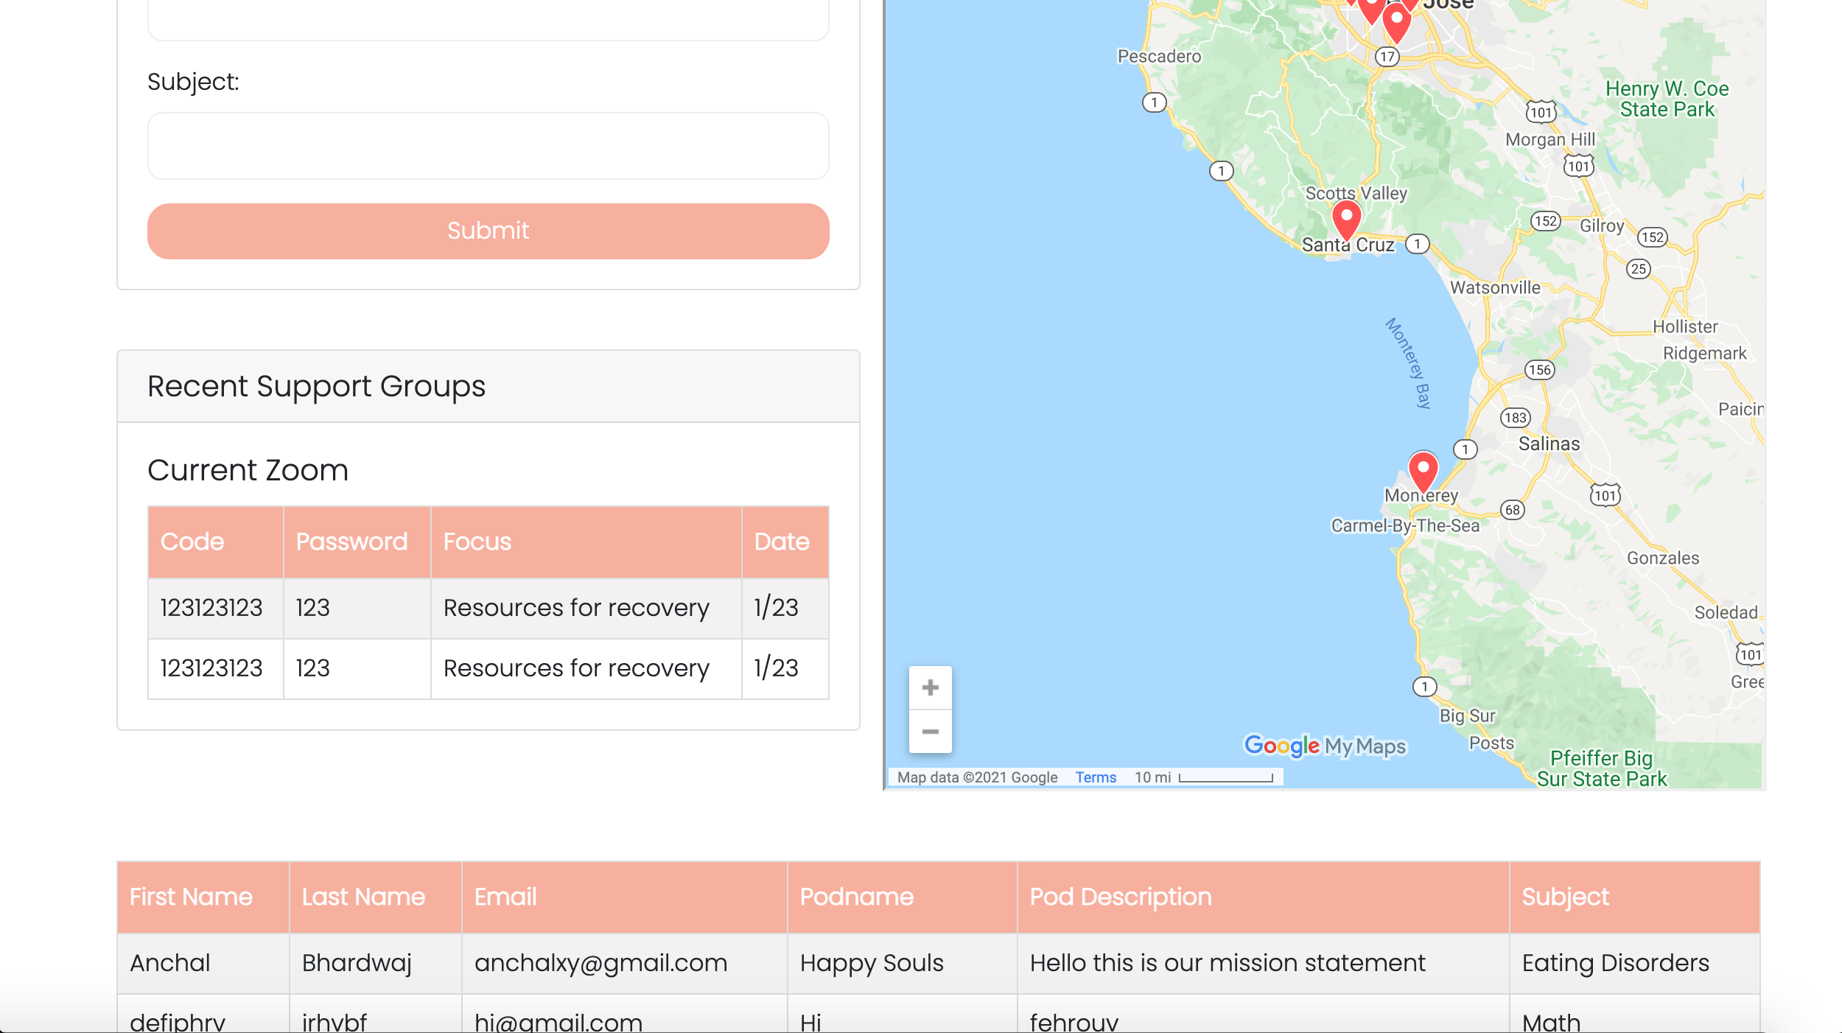Click the red pin on Monterey
Image resolution: width=1842 pixels, height=1033 pixels.
click(x=1423, y=471)
